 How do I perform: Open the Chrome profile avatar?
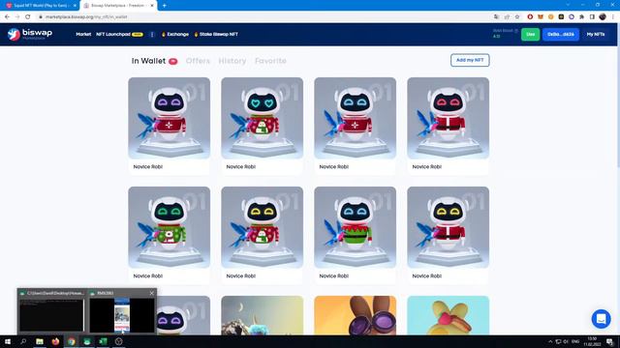tap(603, 16)
